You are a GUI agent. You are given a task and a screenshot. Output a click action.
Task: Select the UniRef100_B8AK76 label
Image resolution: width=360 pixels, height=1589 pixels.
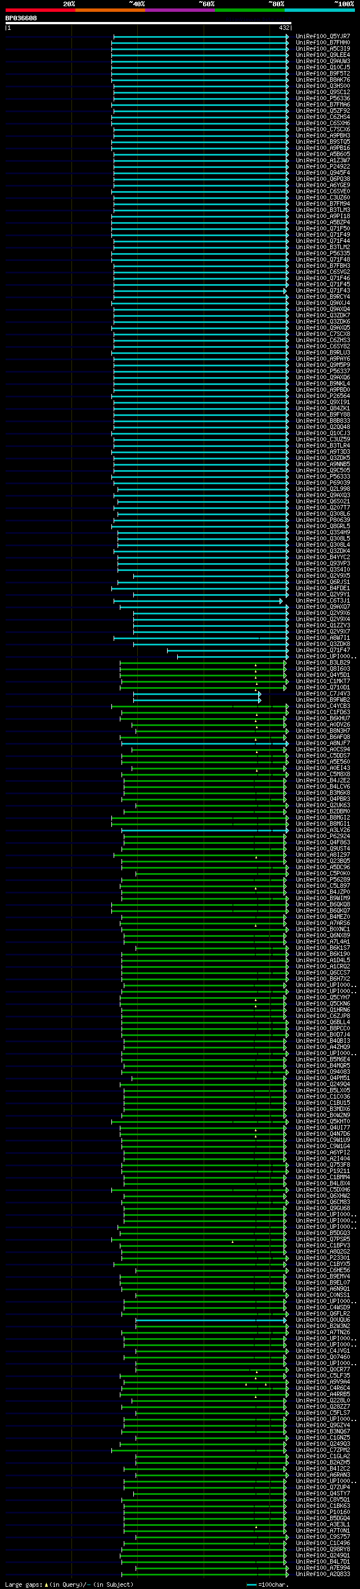pos(323,79)
